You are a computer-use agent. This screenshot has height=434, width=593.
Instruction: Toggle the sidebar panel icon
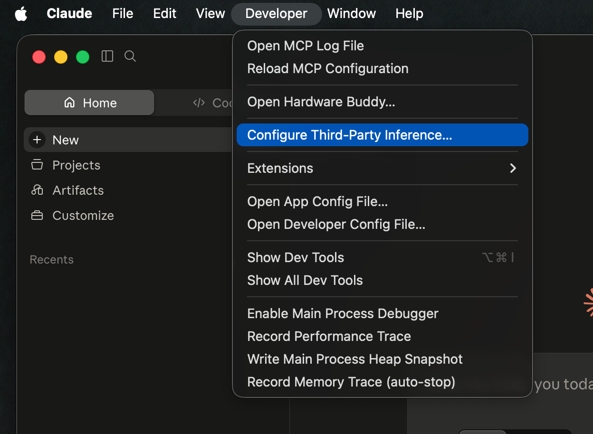107,57
